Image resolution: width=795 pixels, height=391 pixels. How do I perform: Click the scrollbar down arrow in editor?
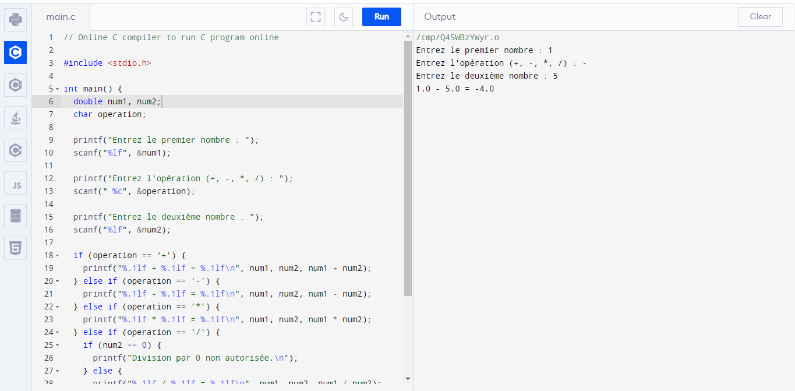(x=408, y=378)
